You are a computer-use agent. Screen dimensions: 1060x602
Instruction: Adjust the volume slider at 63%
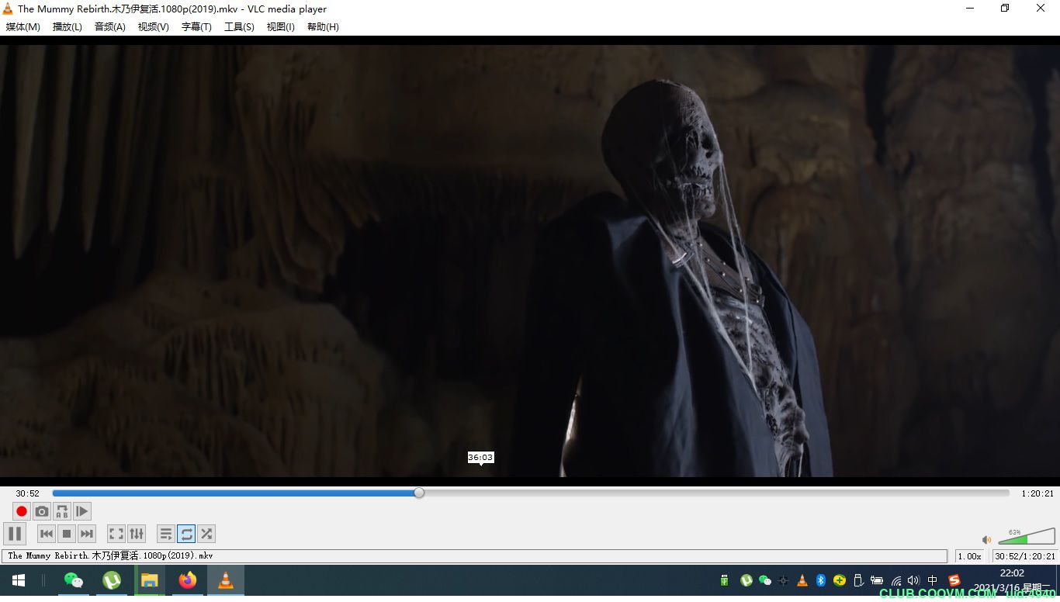[1027, 536]
